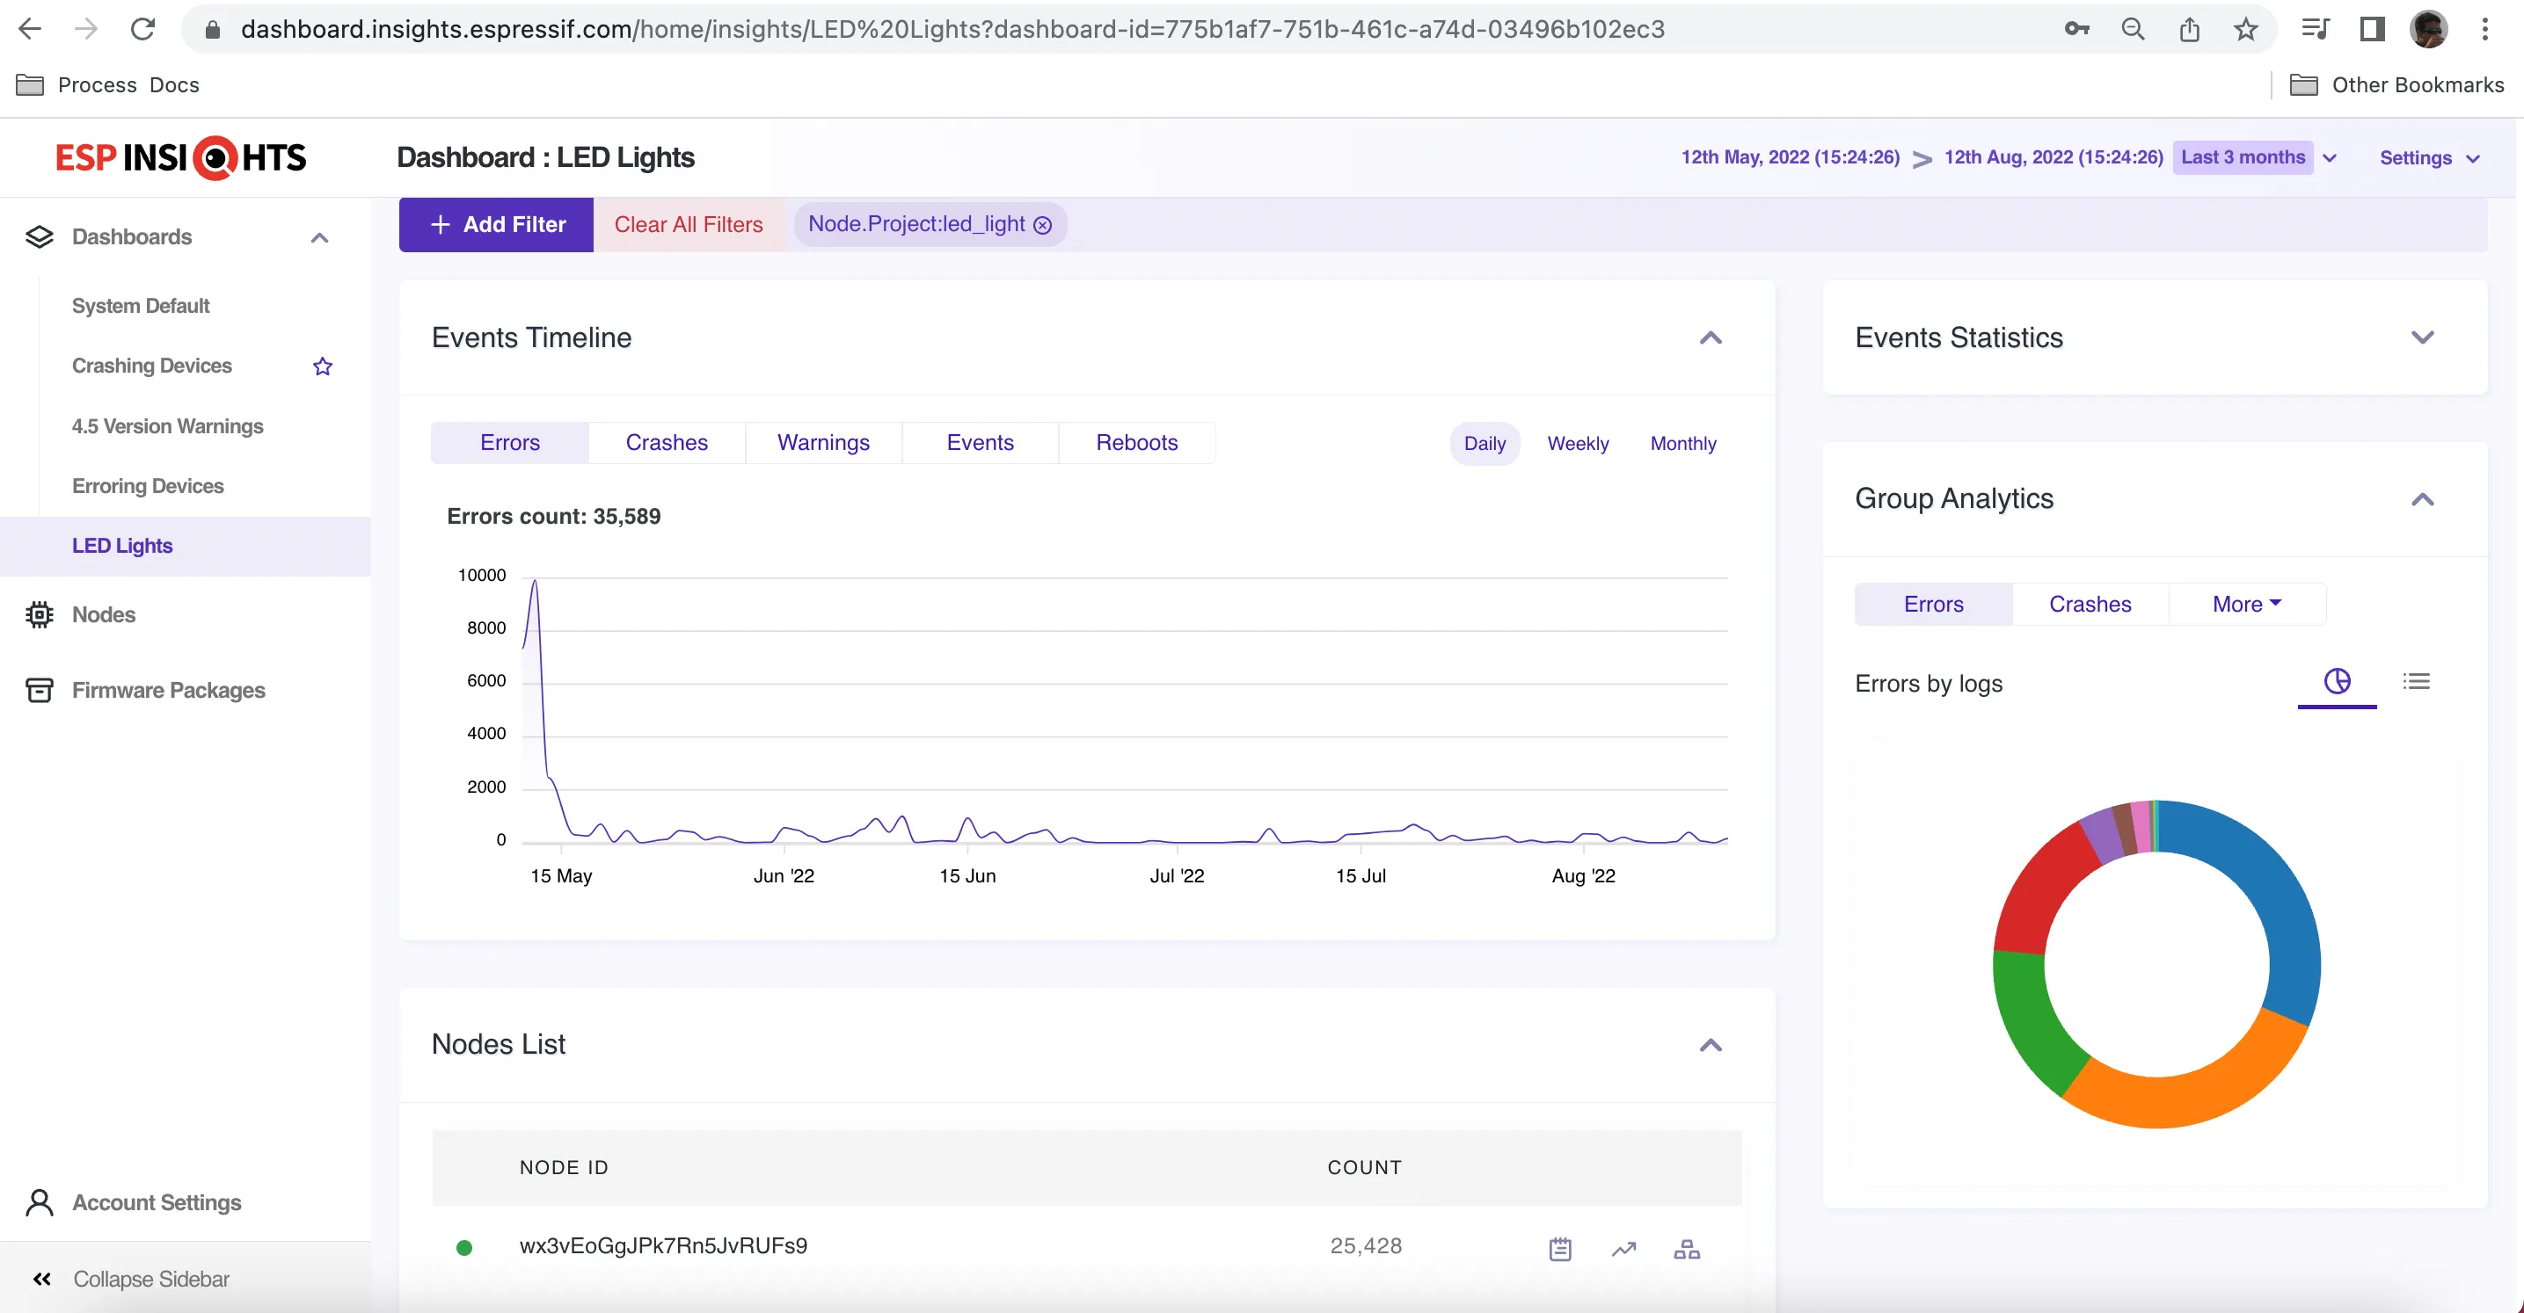Click the ESP Insights logo
Screen dimensions: 2524x1313
tap(181, 157)
